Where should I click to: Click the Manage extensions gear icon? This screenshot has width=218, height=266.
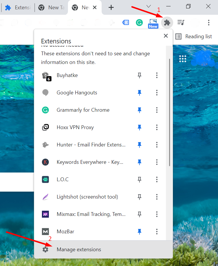(x=45, y=250)
